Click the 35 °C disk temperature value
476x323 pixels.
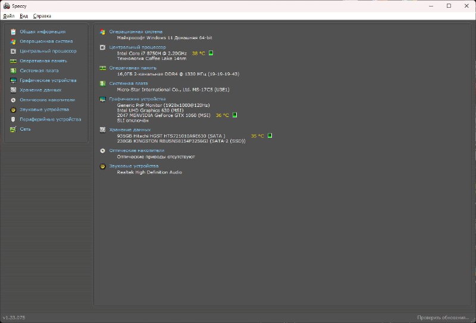pyautogui.click(x=258, y=136)
